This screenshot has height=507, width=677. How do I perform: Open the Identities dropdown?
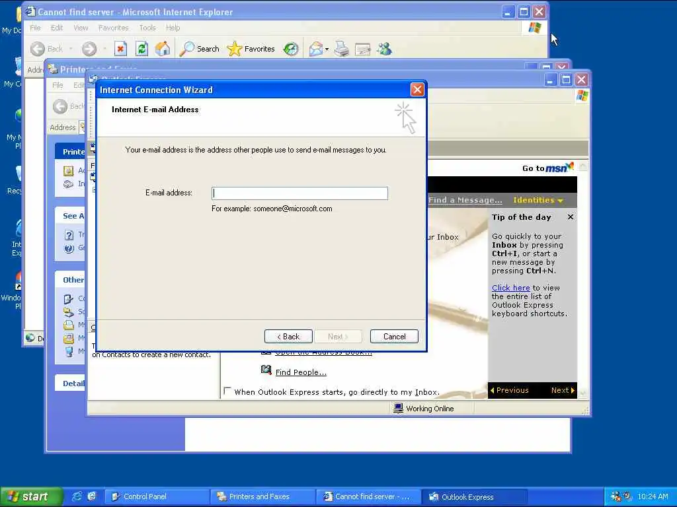click(538, 200)
